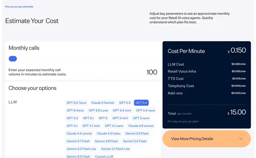Pick the plain GPT 5 option
Image resolution: width=256 pixels, height=158 pixels.
[103, 118]
